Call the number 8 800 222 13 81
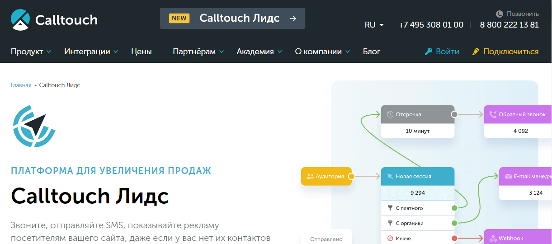This screenshot has height=244, width=552. pos(510,25)
